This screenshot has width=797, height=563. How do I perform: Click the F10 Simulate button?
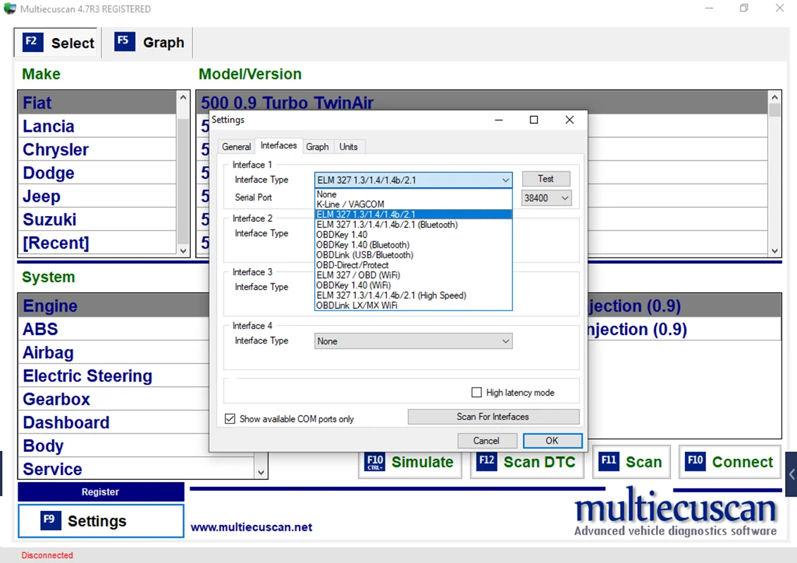(409, 462)
